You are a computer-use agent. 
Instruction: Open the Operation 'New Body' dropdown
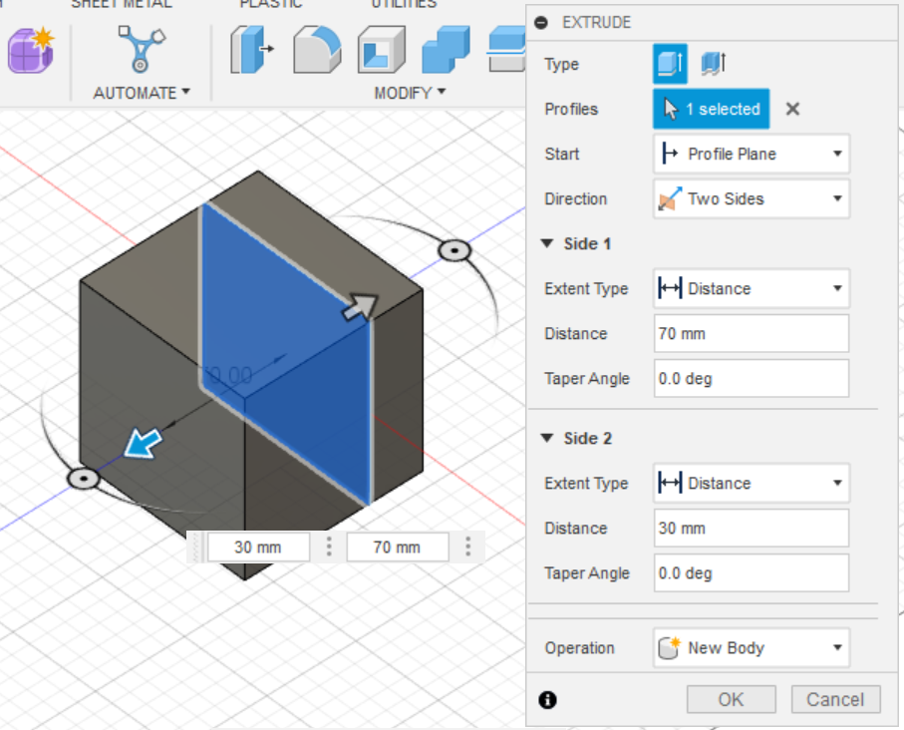752,647
